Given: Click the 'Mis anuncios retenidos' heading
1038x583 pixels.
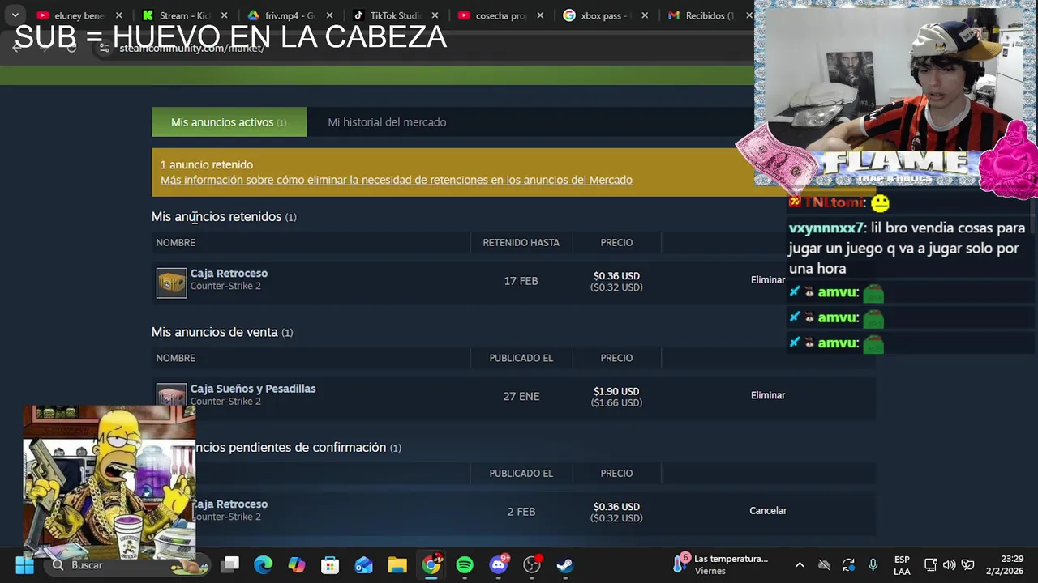Looking at the screenshot, I should pos(224,217).
